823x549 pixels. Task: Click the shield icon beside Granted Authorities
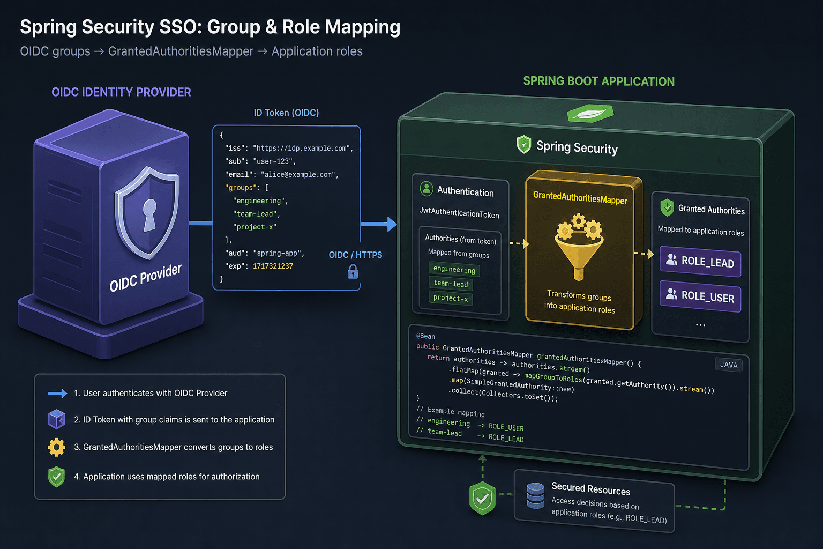(x=667, y=207)
